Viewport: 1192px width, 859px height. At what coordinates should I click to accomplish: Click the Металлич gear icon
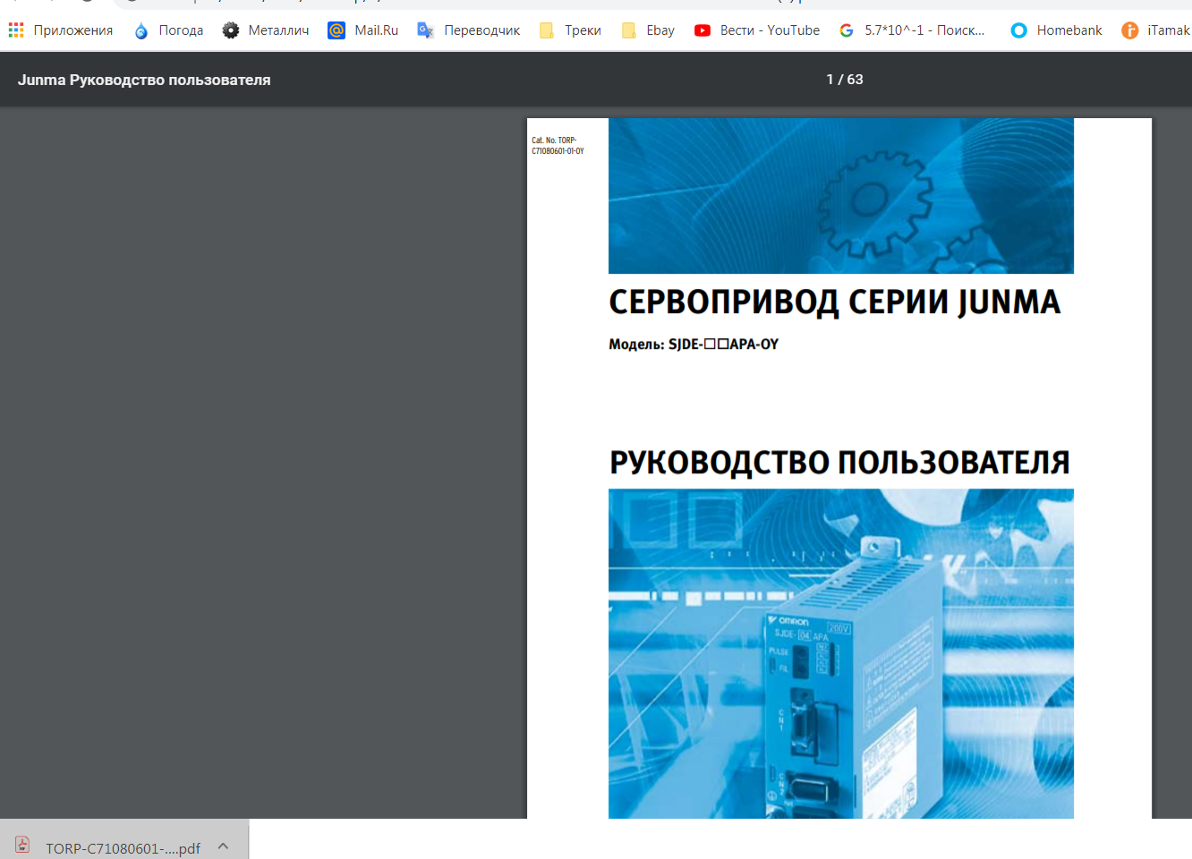click(231, 30)
